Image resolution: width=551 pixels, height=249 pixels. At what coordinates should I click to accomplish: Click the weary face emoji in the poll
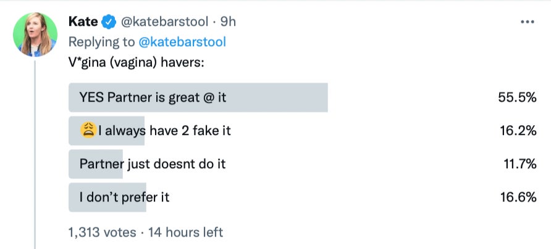point(88,131)
